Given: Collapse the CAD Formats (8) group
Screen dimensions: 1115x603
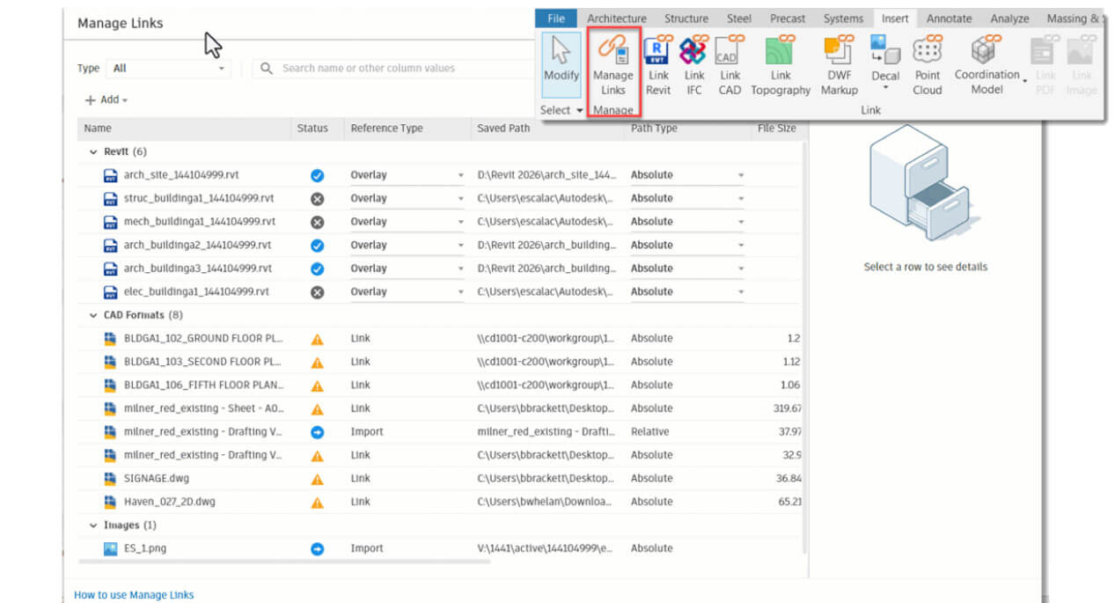Looking at the screenshot, I should 94,315.
